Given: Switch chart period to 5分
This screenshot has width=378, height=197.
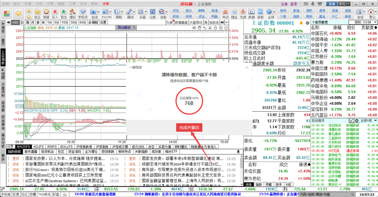Looking at the screenshot, I should point(57,22).
